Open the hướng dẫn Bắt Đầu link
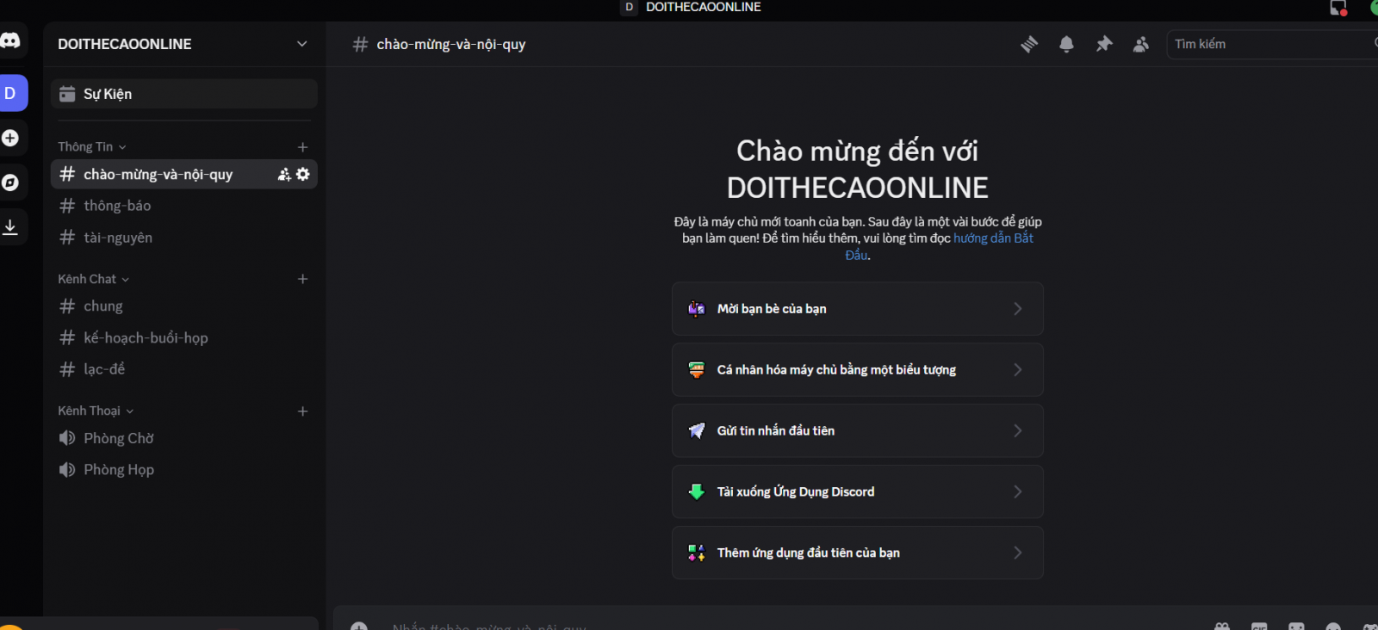The width and height of the screenshot is (1378, 630). click(993, 238)
